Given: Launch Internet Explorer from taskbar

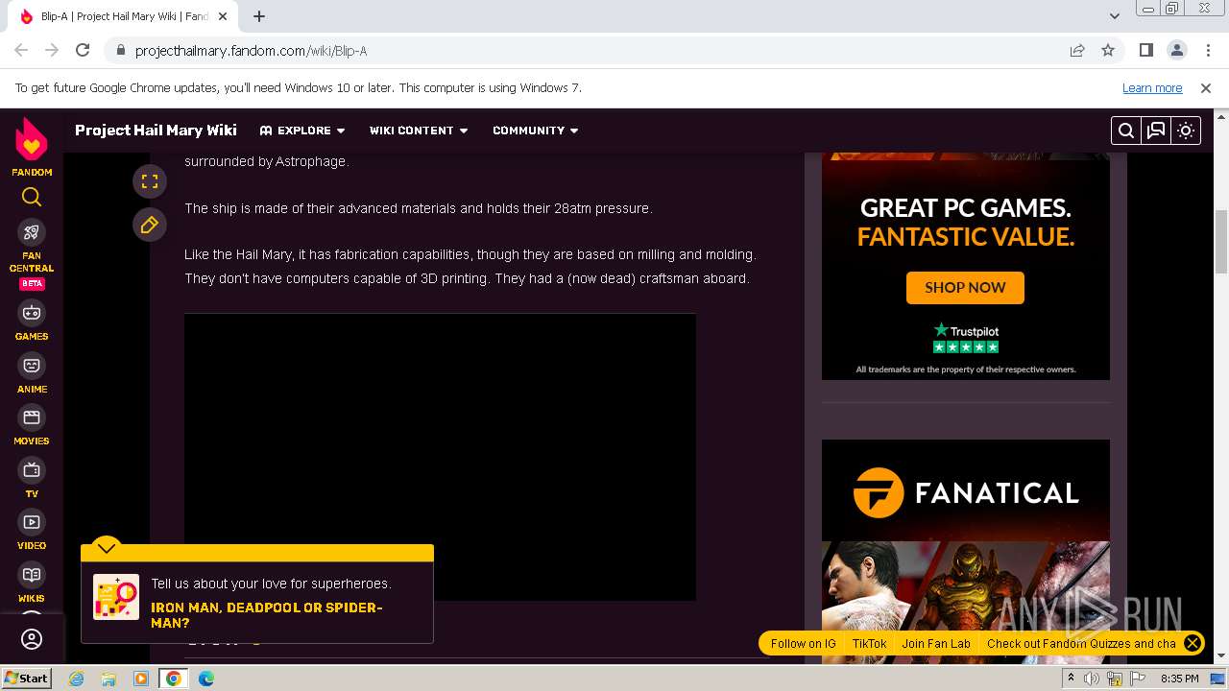Looking at the screenshot, I should pos(76,679).
